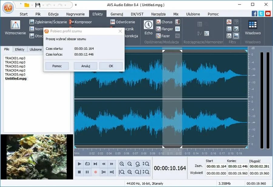Click the 0:05 mark on the timeline ruler
273x187 pixels.
(118, 153)
